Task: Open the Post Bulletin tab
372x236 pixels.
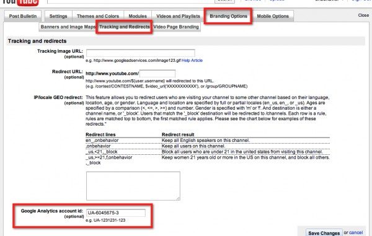Action: point(23,16)
